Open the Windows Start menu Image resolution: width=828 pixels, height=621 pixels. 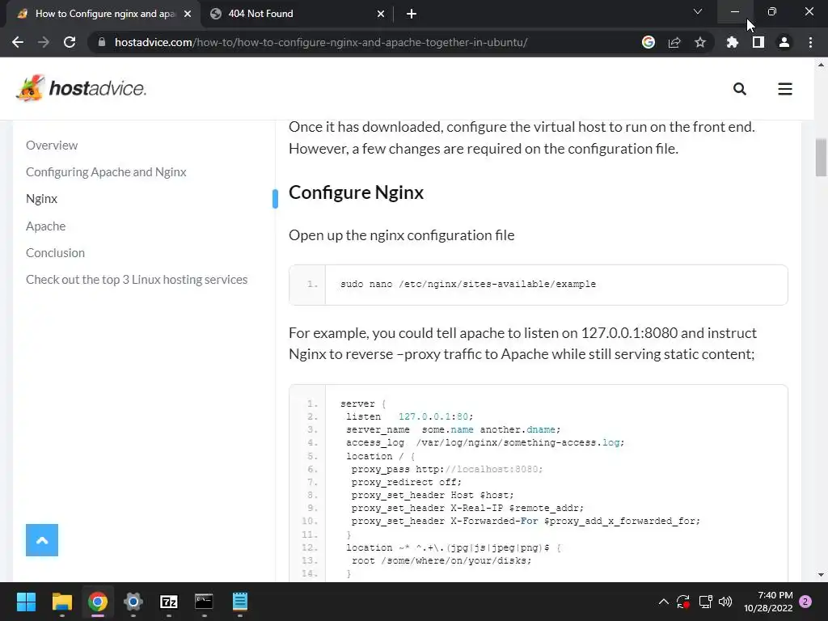[x=26, y=602]
